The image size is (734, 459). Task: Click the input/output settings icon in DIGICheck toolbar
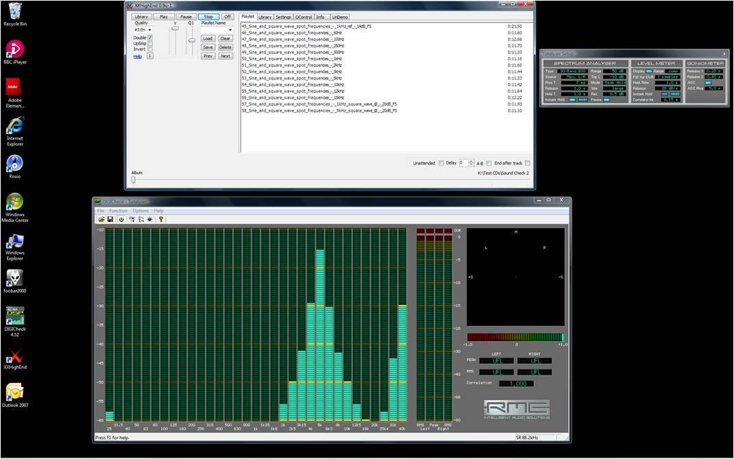pyautogui.click(x=141, y=219)
